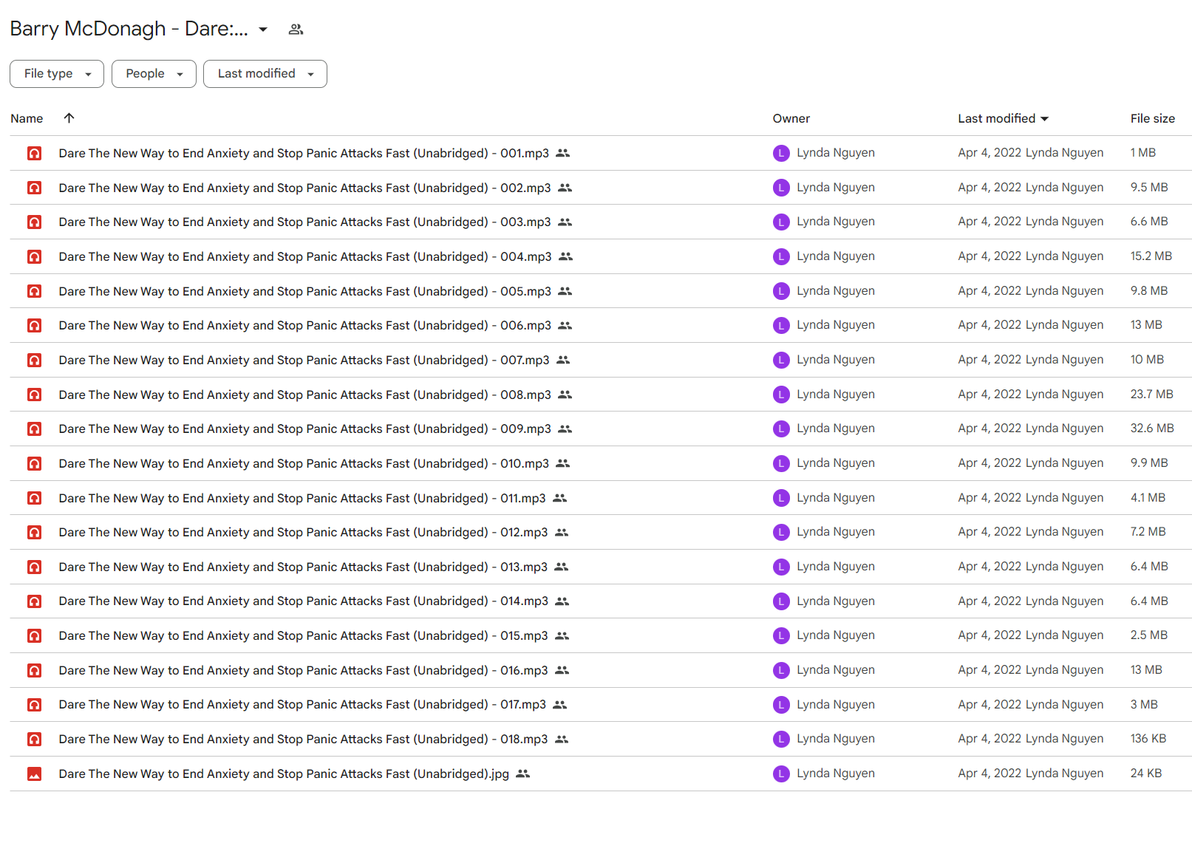Click the owner avatar in the 001.mp3 row
The width and height of the screenshot is (1192, 843).
coord(781,153)
